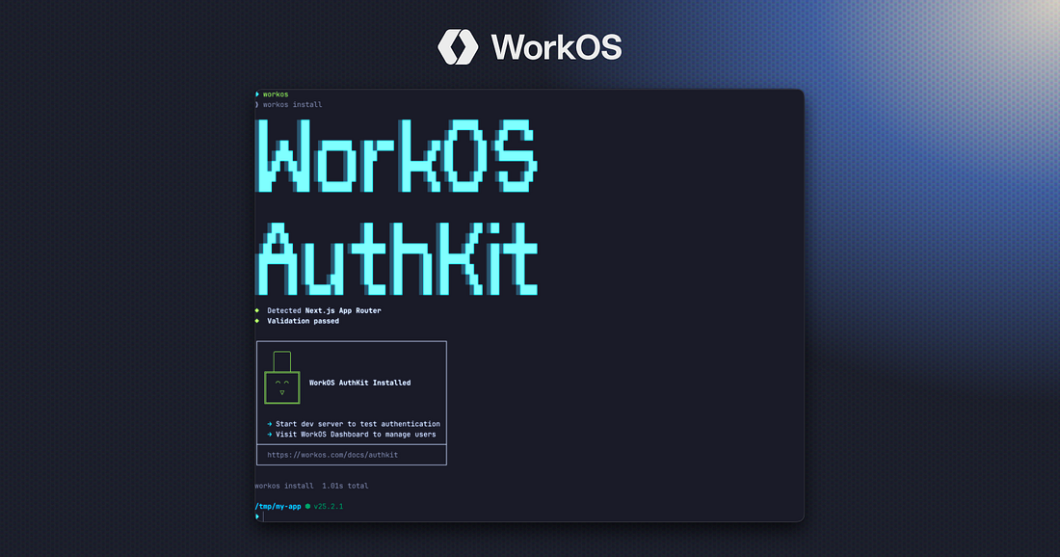Click the WorkOS wordmark at top

tap(556, 47)
